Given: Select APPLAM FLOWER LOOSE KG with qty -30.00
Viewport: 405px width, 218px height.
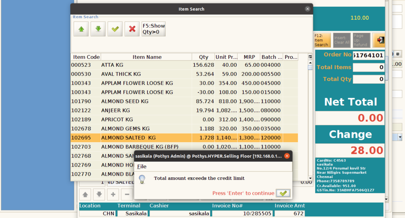Looking at the screenshot, I should [184, 92].
